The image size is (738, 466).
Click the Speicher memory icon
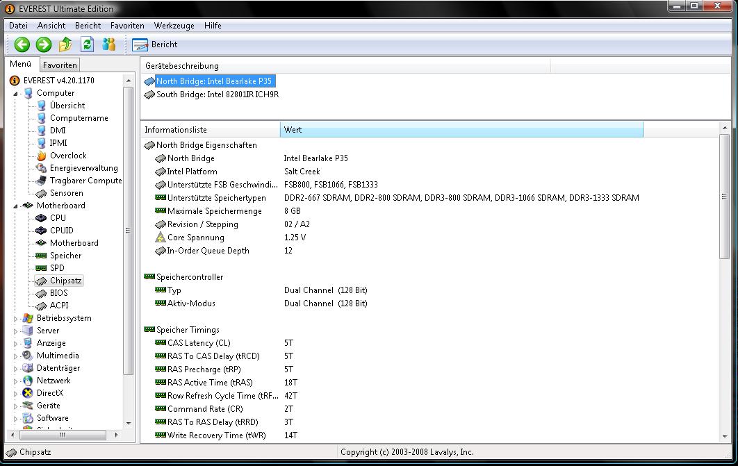click(x=42, y=256)
